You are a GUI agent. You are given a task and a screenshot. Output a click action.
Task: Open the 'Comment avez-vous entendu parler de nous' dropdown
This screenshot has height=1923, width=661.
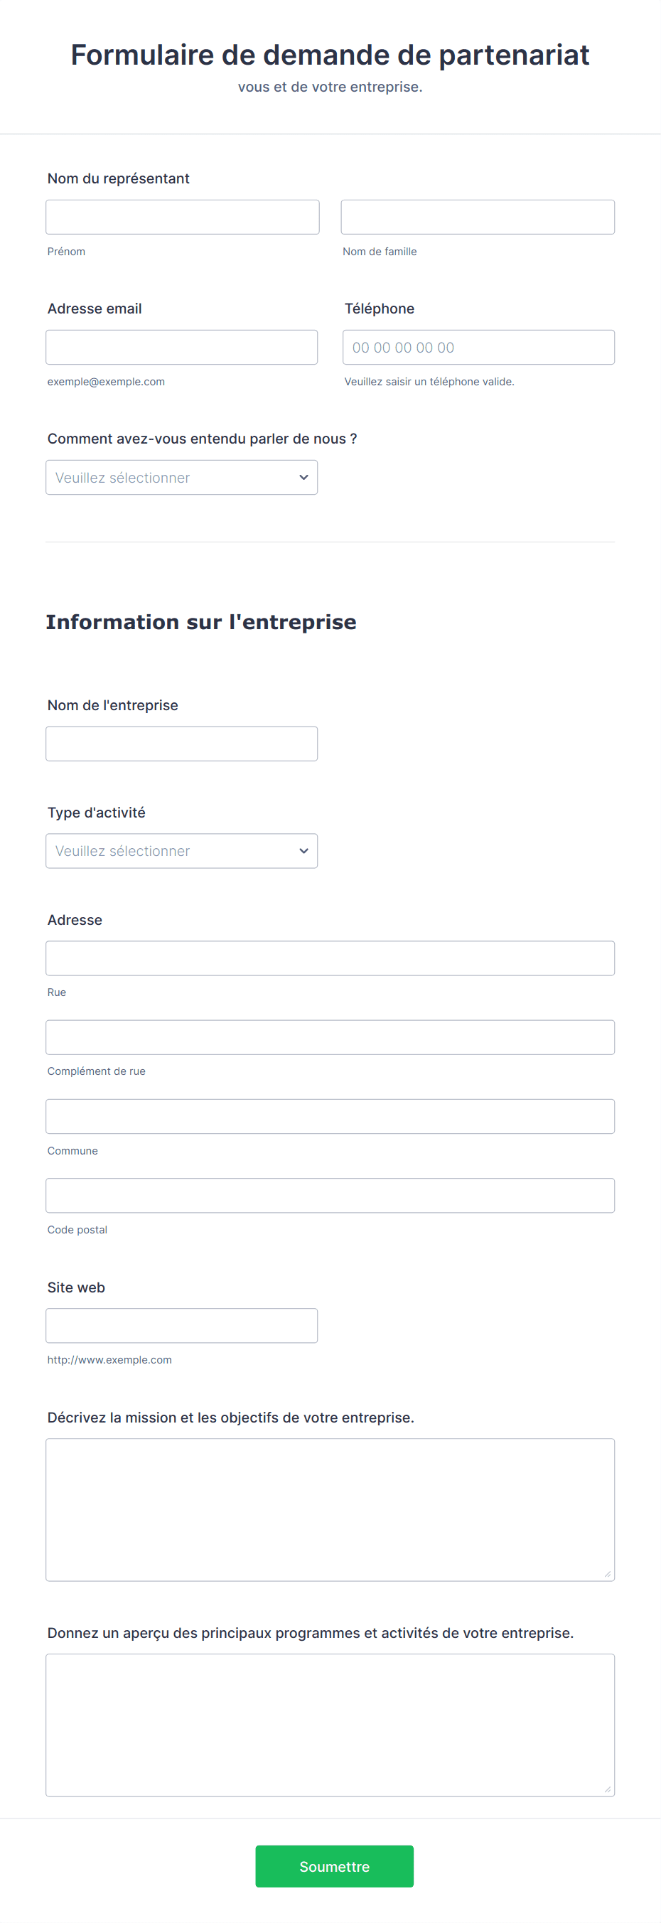click(181, 477)
